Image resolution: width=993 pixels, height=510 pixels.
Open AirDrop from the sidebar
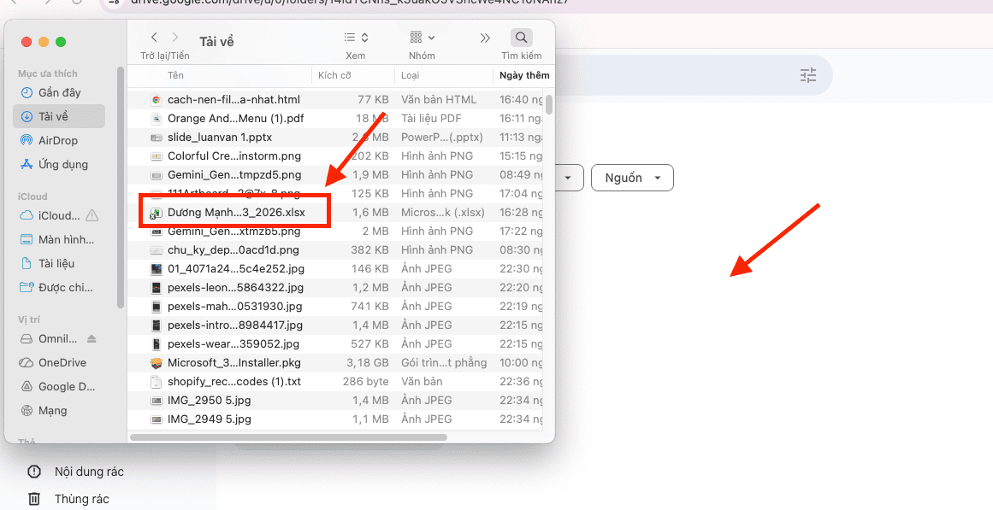click(x=59, y=140)
